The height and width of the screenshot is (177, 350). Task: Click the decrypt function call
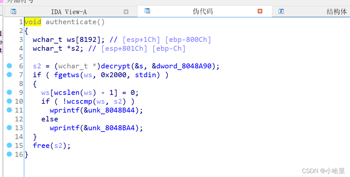pos(116,66)
